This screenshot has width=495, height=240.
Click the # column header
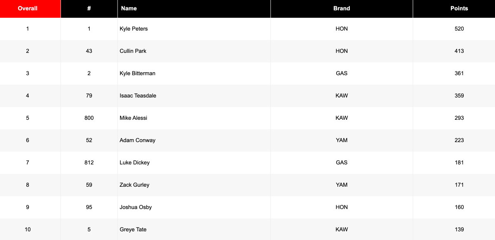pos(89,9)
